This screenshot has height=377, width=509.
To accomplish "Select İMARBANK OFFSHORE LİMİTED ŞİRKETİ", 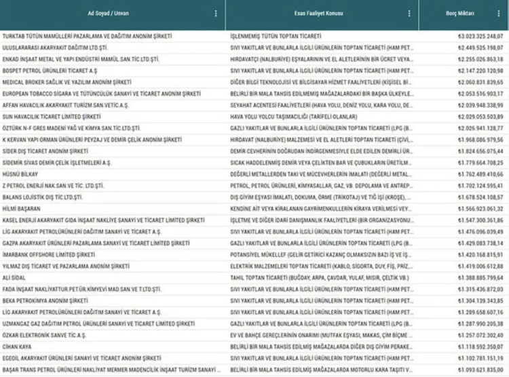I will click(x=49, y=255).
